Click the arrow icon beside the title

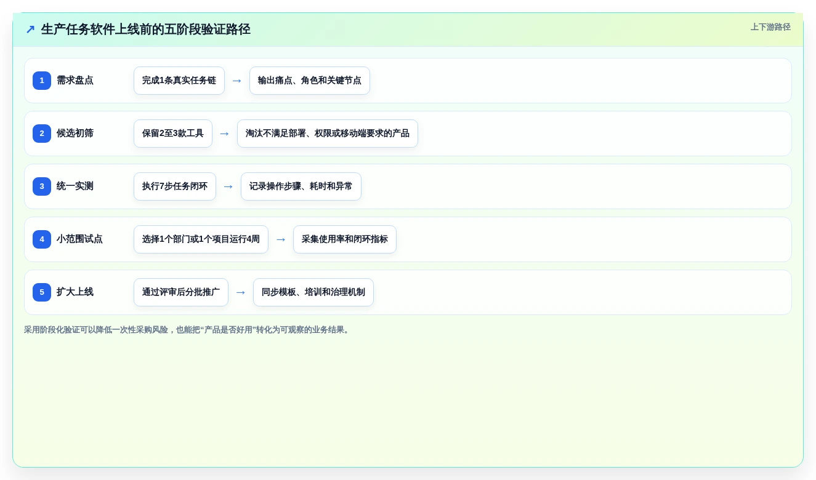click(30, 30)
